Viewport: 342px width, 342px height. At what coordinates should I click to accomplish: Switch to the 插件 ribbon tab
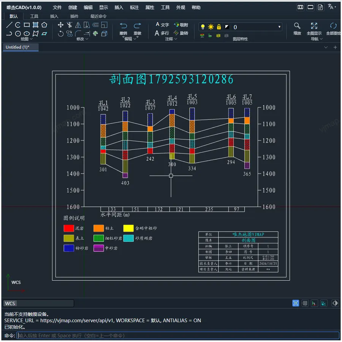(74, 16)
